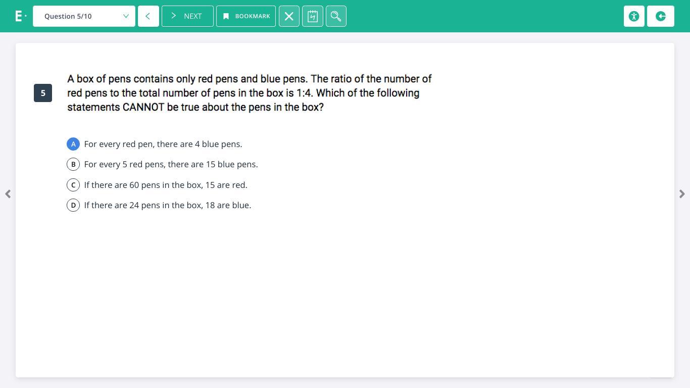
Task: Bookmark this question
Action: [x=246, y=16]
